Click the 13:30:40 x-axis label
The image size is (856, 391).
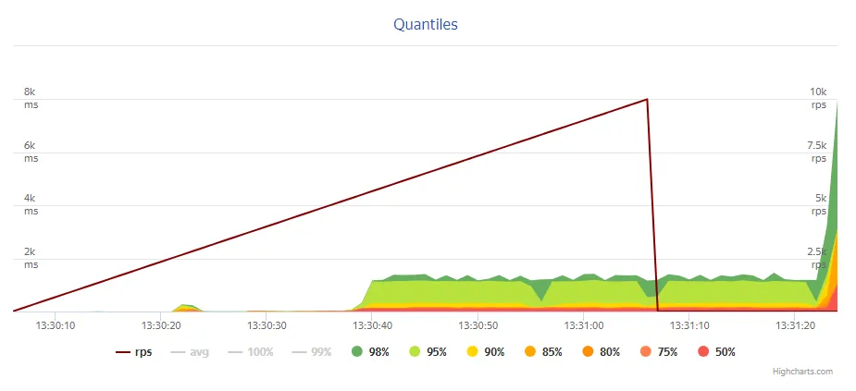(373, 325)
